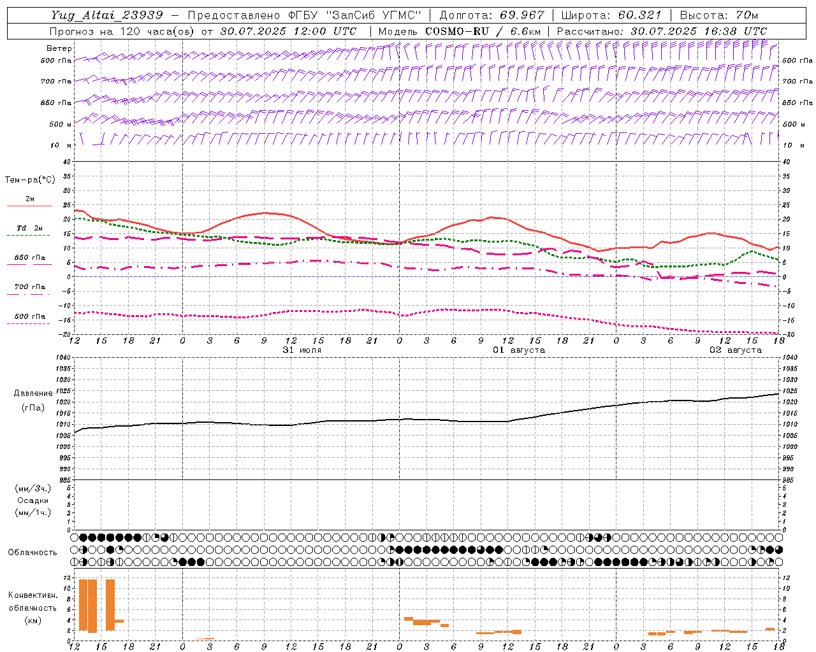Click the dashed line under Td 2м legend
The height and width of the screenshot is (652, 816).
29,236
